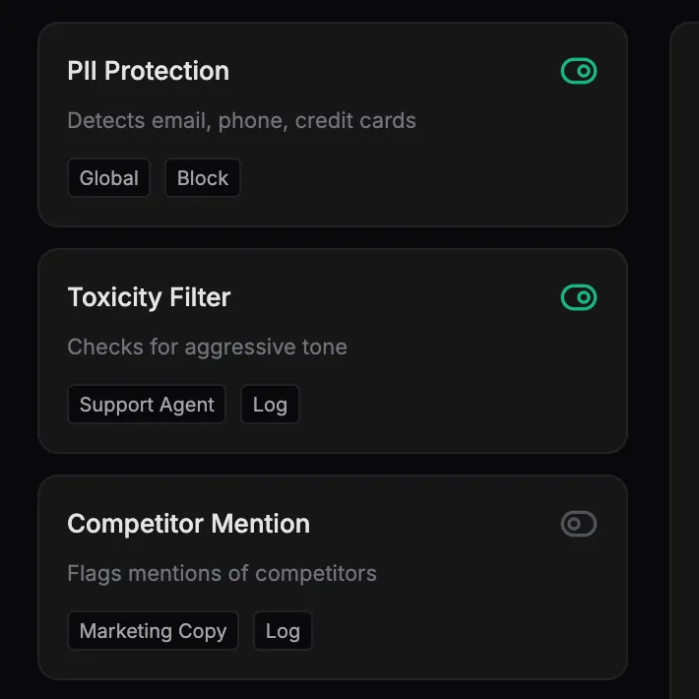
Task: Click the Global tag on PII Protection
Action: [x=109, y=178]
